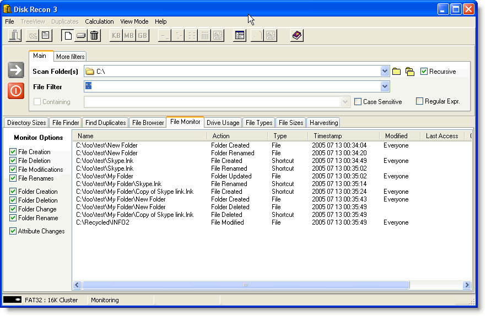Expand the File Filter dropdown arrow
This screenshot has height=316, width=486.
tap(385, 86)
